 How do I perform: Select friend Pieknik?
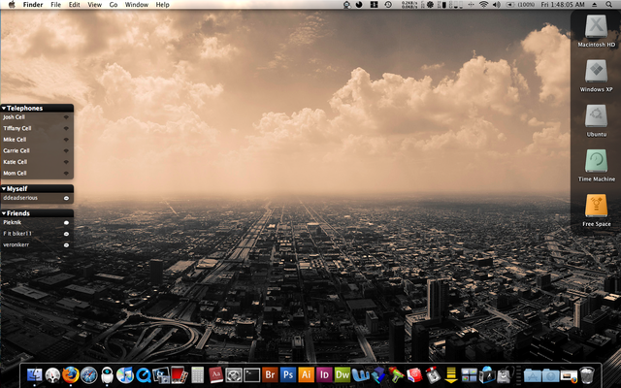[x=37, y=222]
